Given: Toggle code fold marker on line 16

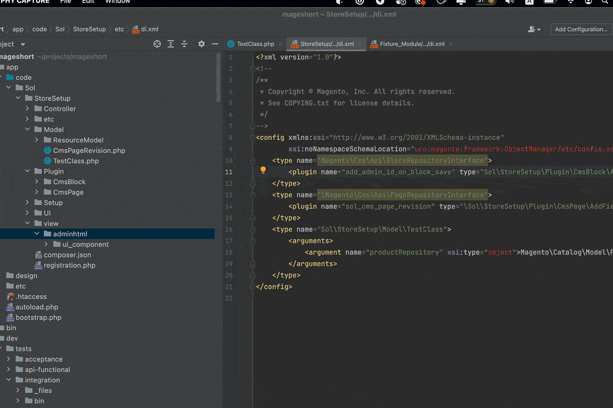Looking at the screenshot, I should (253, 230).
